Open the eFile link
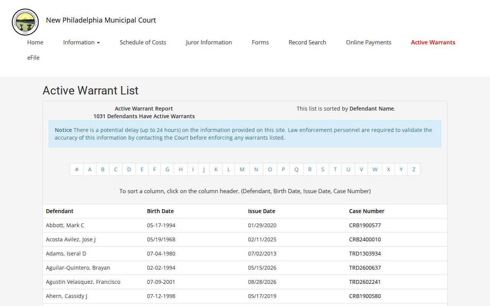 click(33, 58)
